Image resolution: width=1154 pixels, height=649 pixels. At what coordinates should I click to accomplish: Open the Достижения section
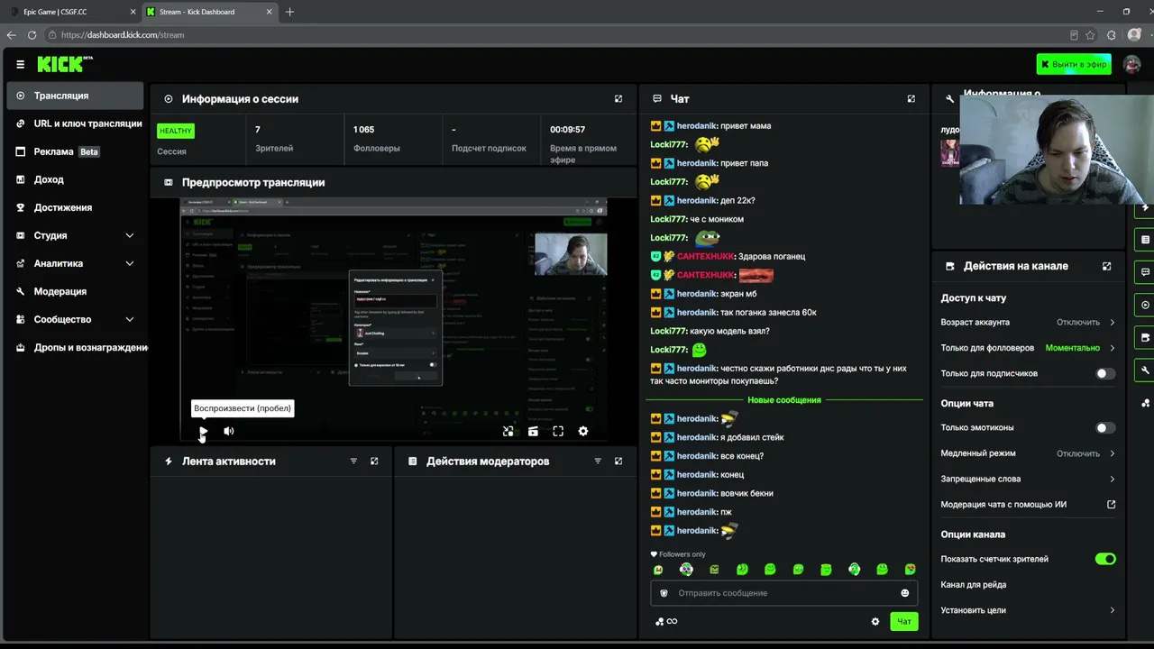point(75,207)
